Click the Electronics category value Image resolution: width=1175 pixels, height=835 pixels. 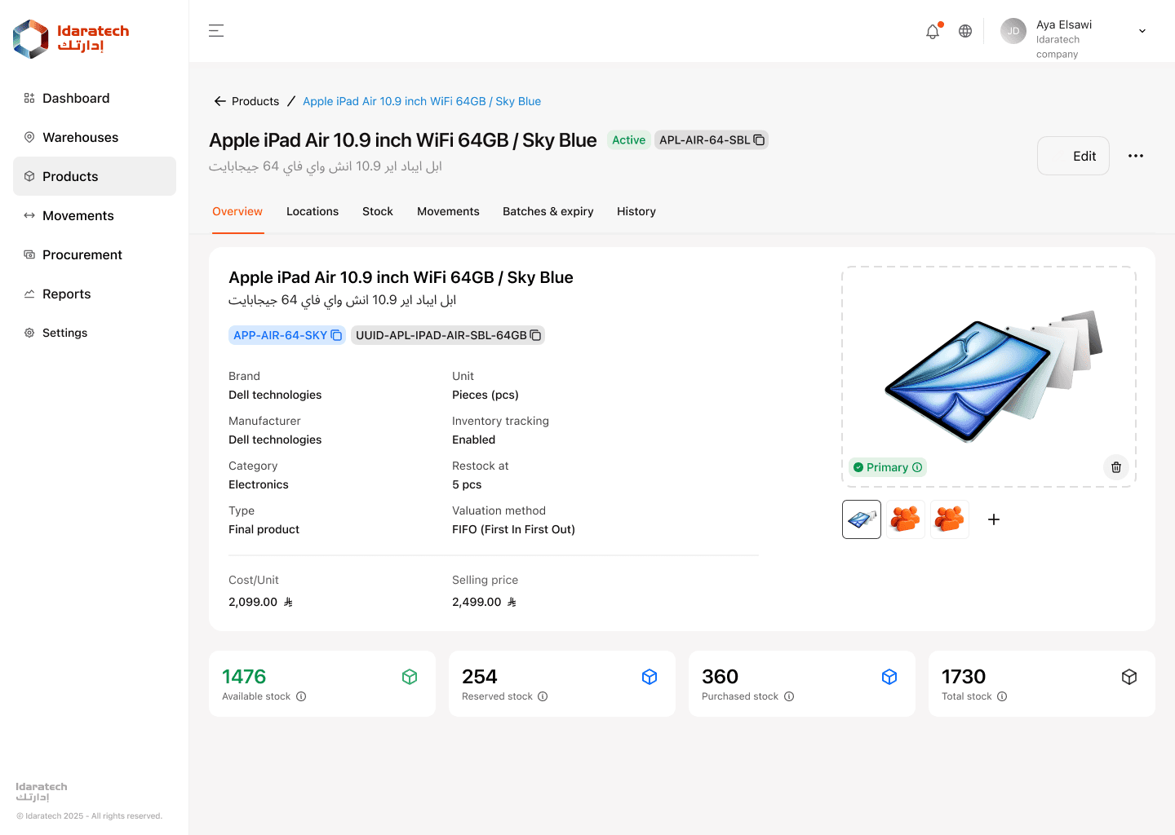[259, 484]
